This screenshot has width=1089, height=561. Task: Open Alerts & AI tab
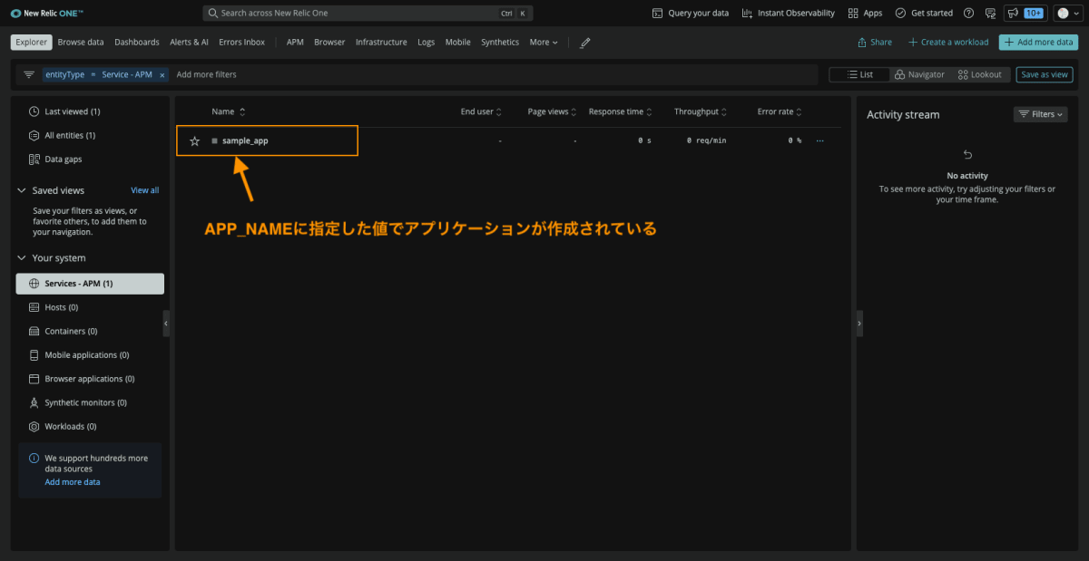click(189, 43)
